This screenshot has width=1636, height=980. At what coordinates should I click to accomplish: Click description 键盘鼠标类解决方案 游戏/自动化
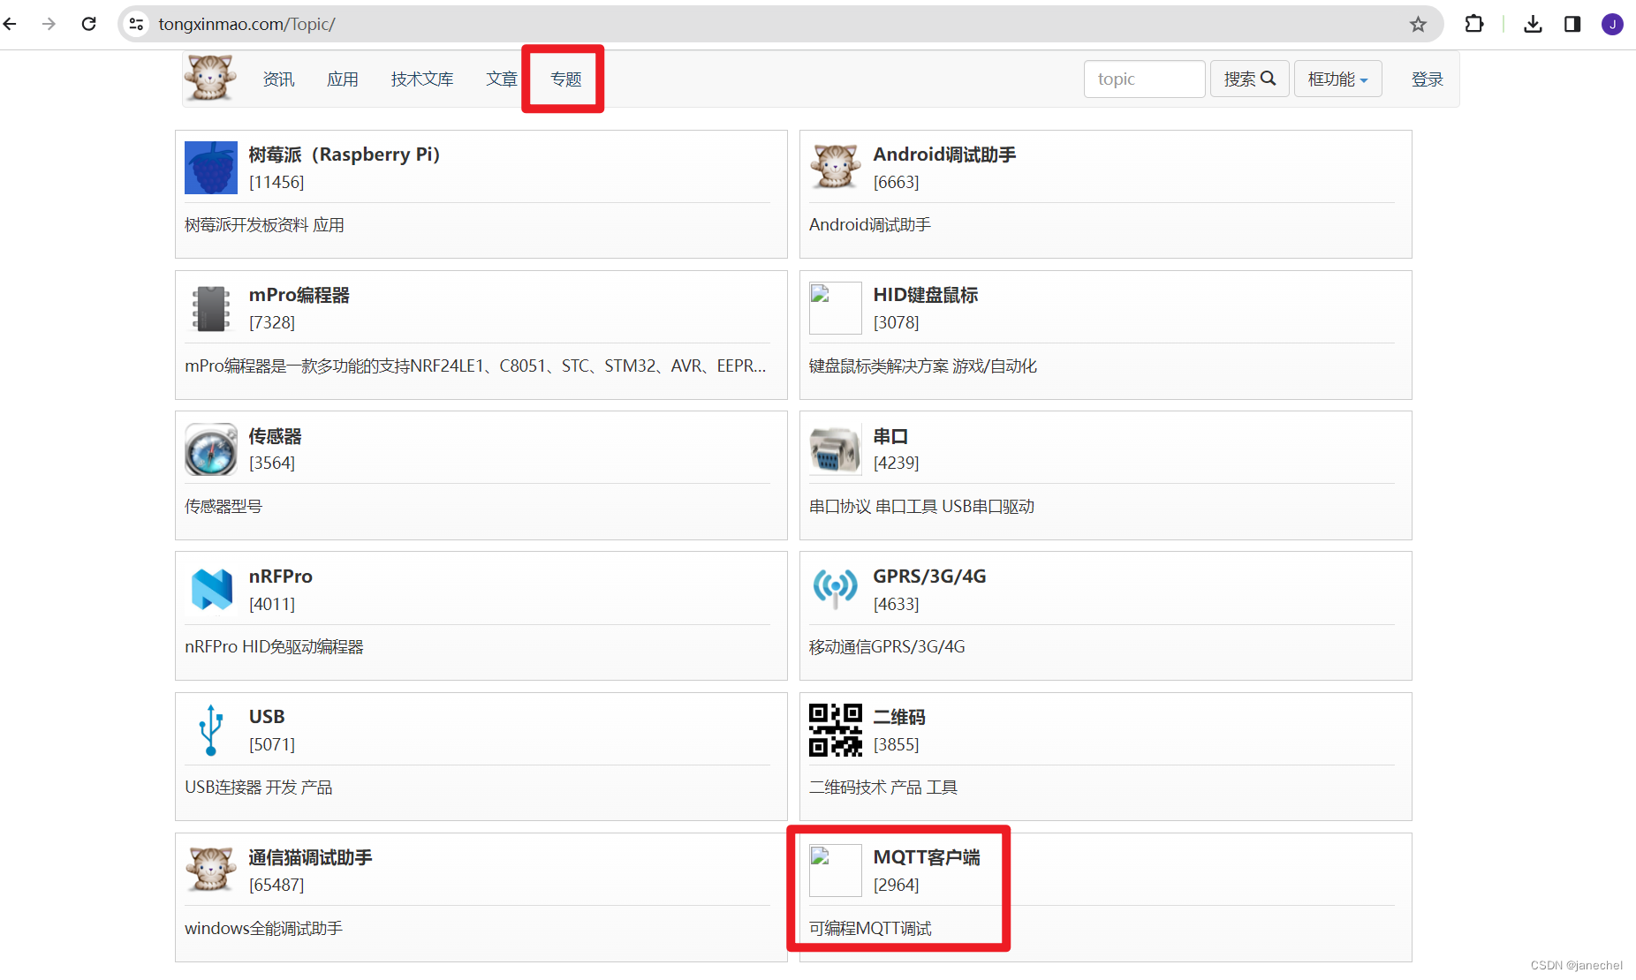pyautogui.click(x=923, y=366)
